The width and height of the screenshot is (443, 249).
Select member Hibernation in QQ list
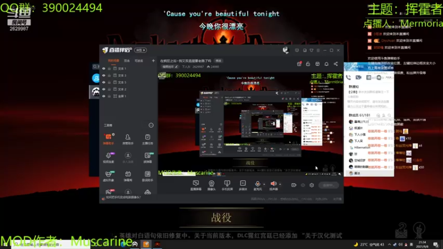tap(359, 147)
